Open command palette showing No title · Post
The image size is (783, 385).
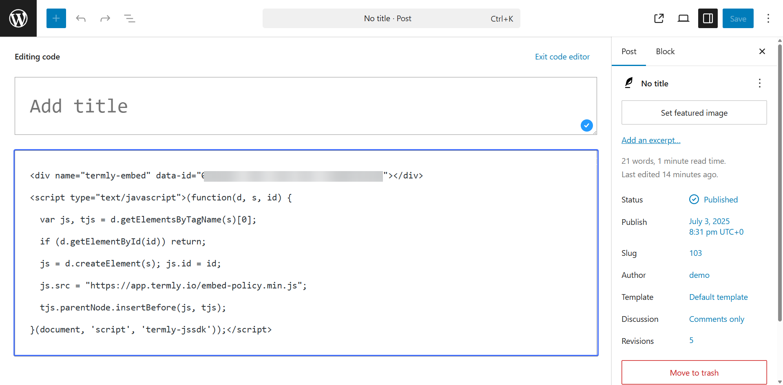pyautogui.click(x=391, y=18)
